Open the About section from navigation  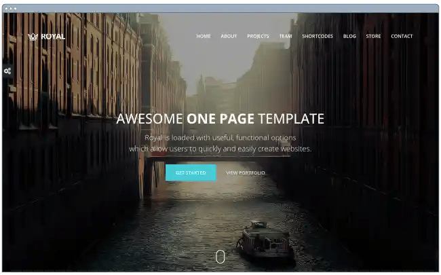[x=229, y=36]
